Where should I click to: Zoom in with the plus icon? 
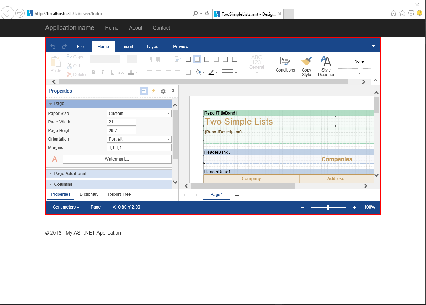pyautogui.click(x=354, y=207)
